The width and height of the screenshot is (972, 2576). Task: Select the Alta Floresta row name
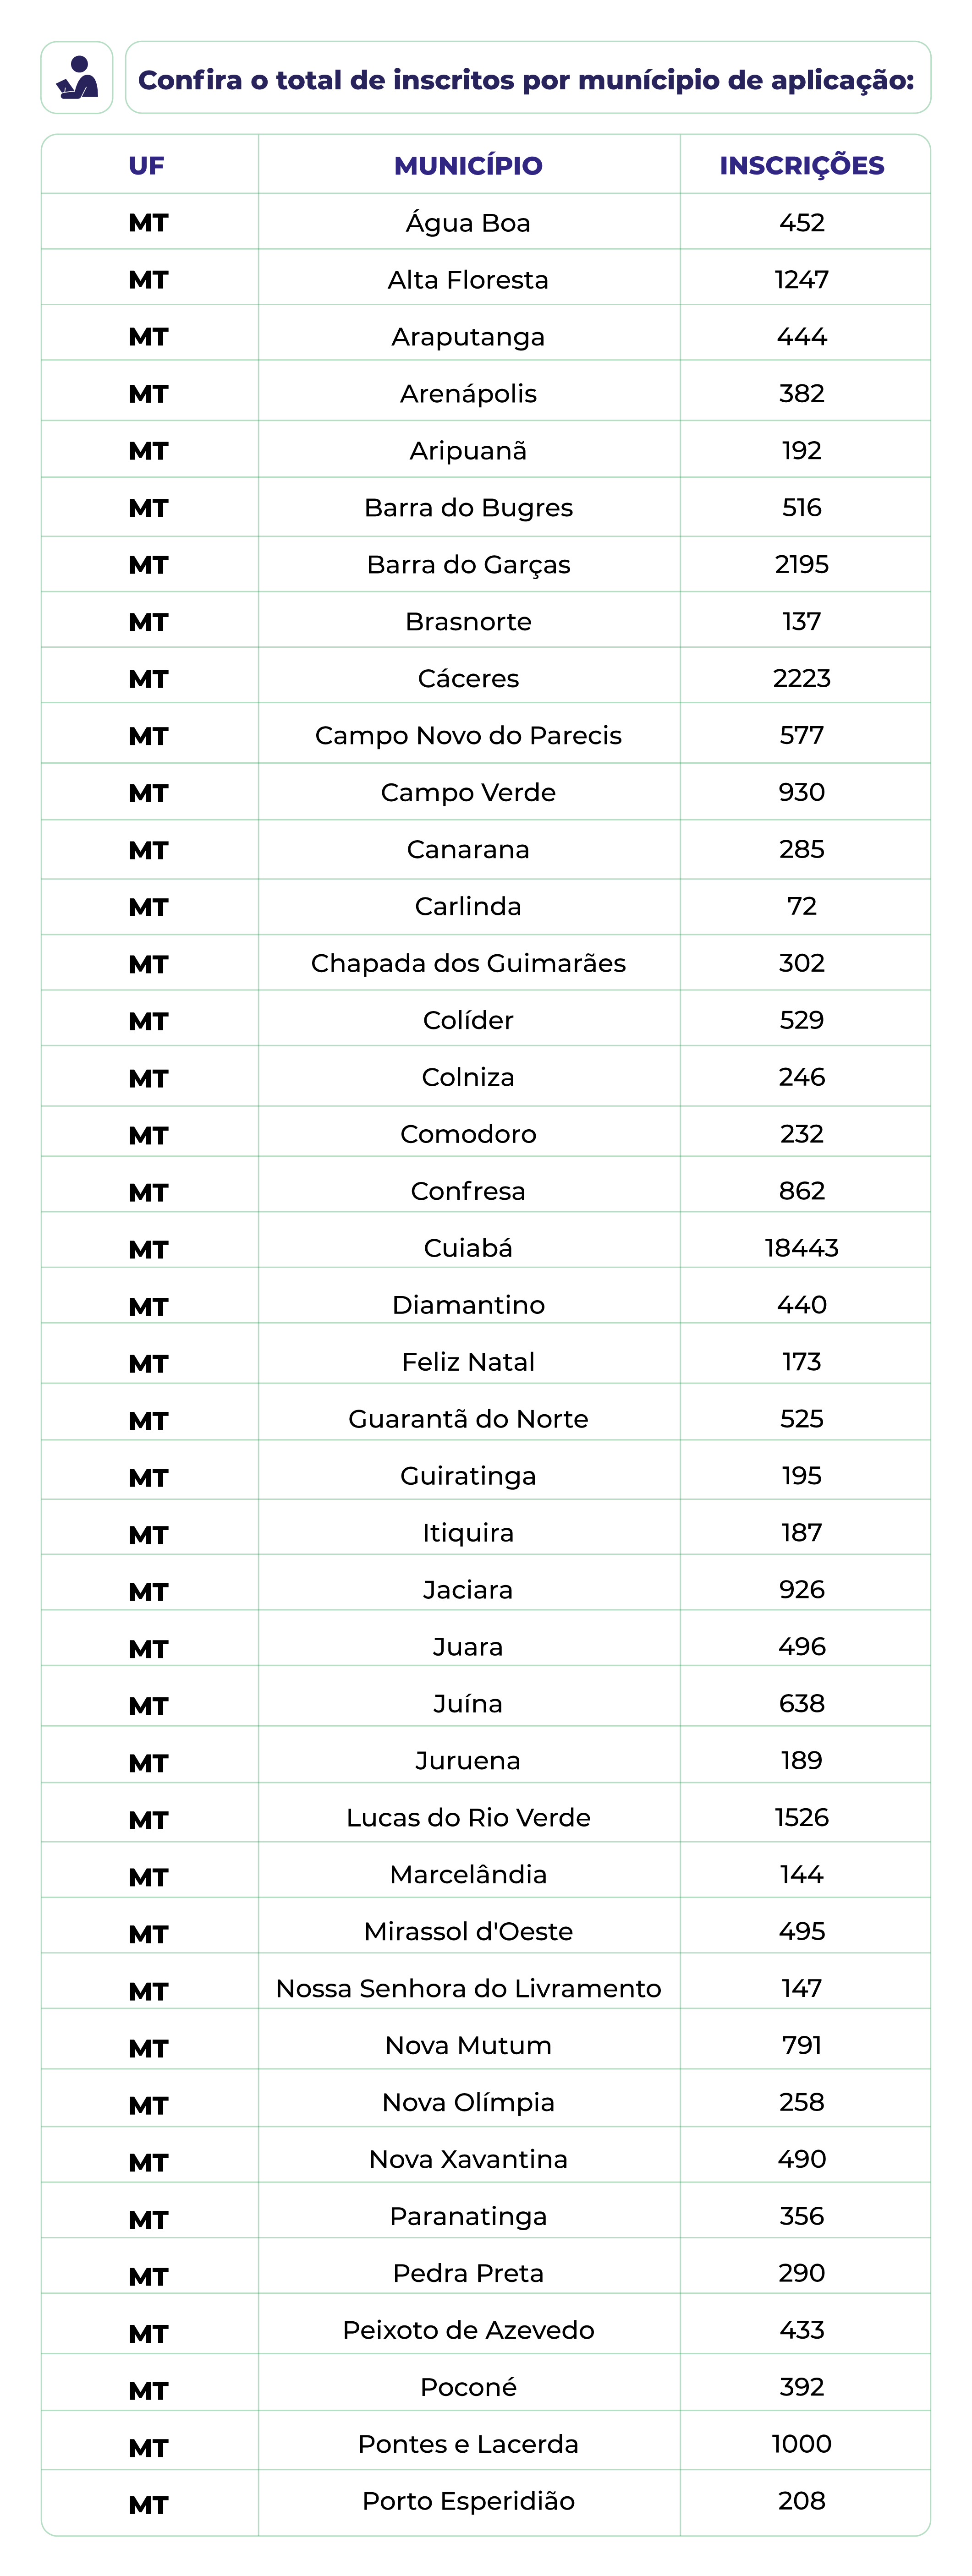468,280
